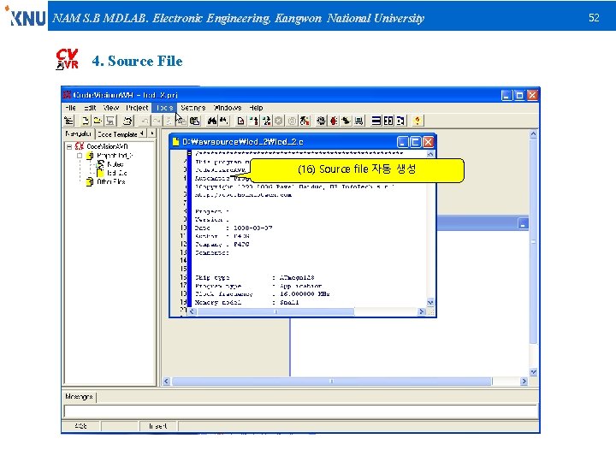Click the workspace horizontal scrollbar left arrow
The image size is (616, 462).
pyautogui.click(x=166, y=381)
